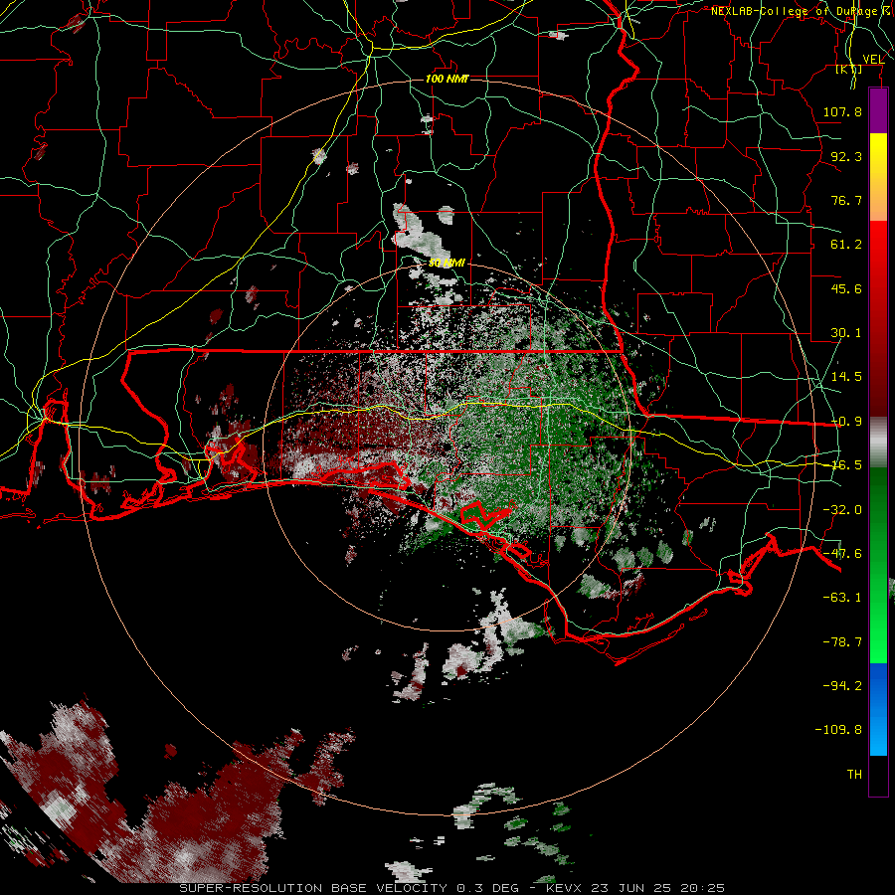Click the "TH" threshold label on the legend
This screenshot has width=895, height=895.
[x=854, y=775]
